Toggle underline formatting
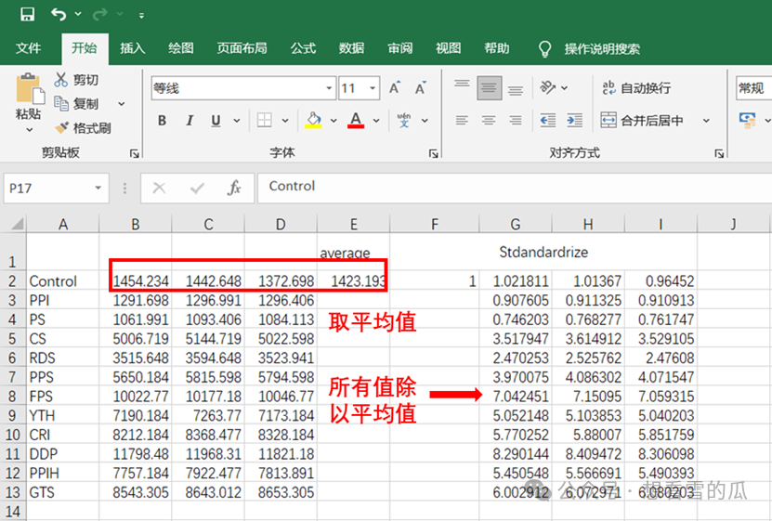 pyautogui.click(x=216, y=120)
